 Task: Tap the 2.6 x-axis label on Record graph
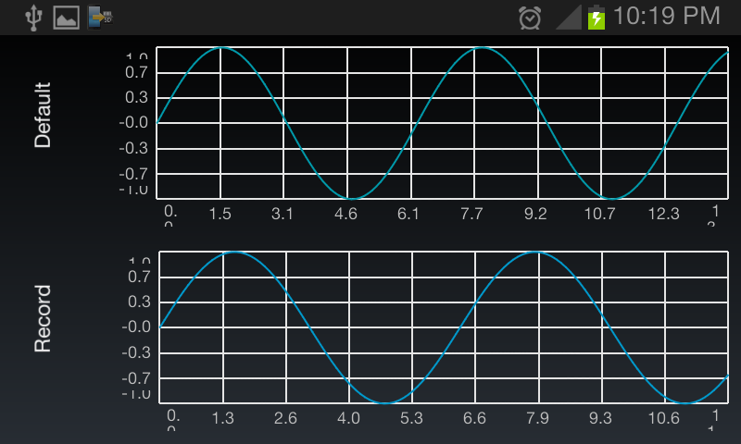pyautogui.click(x=285, y=418)
